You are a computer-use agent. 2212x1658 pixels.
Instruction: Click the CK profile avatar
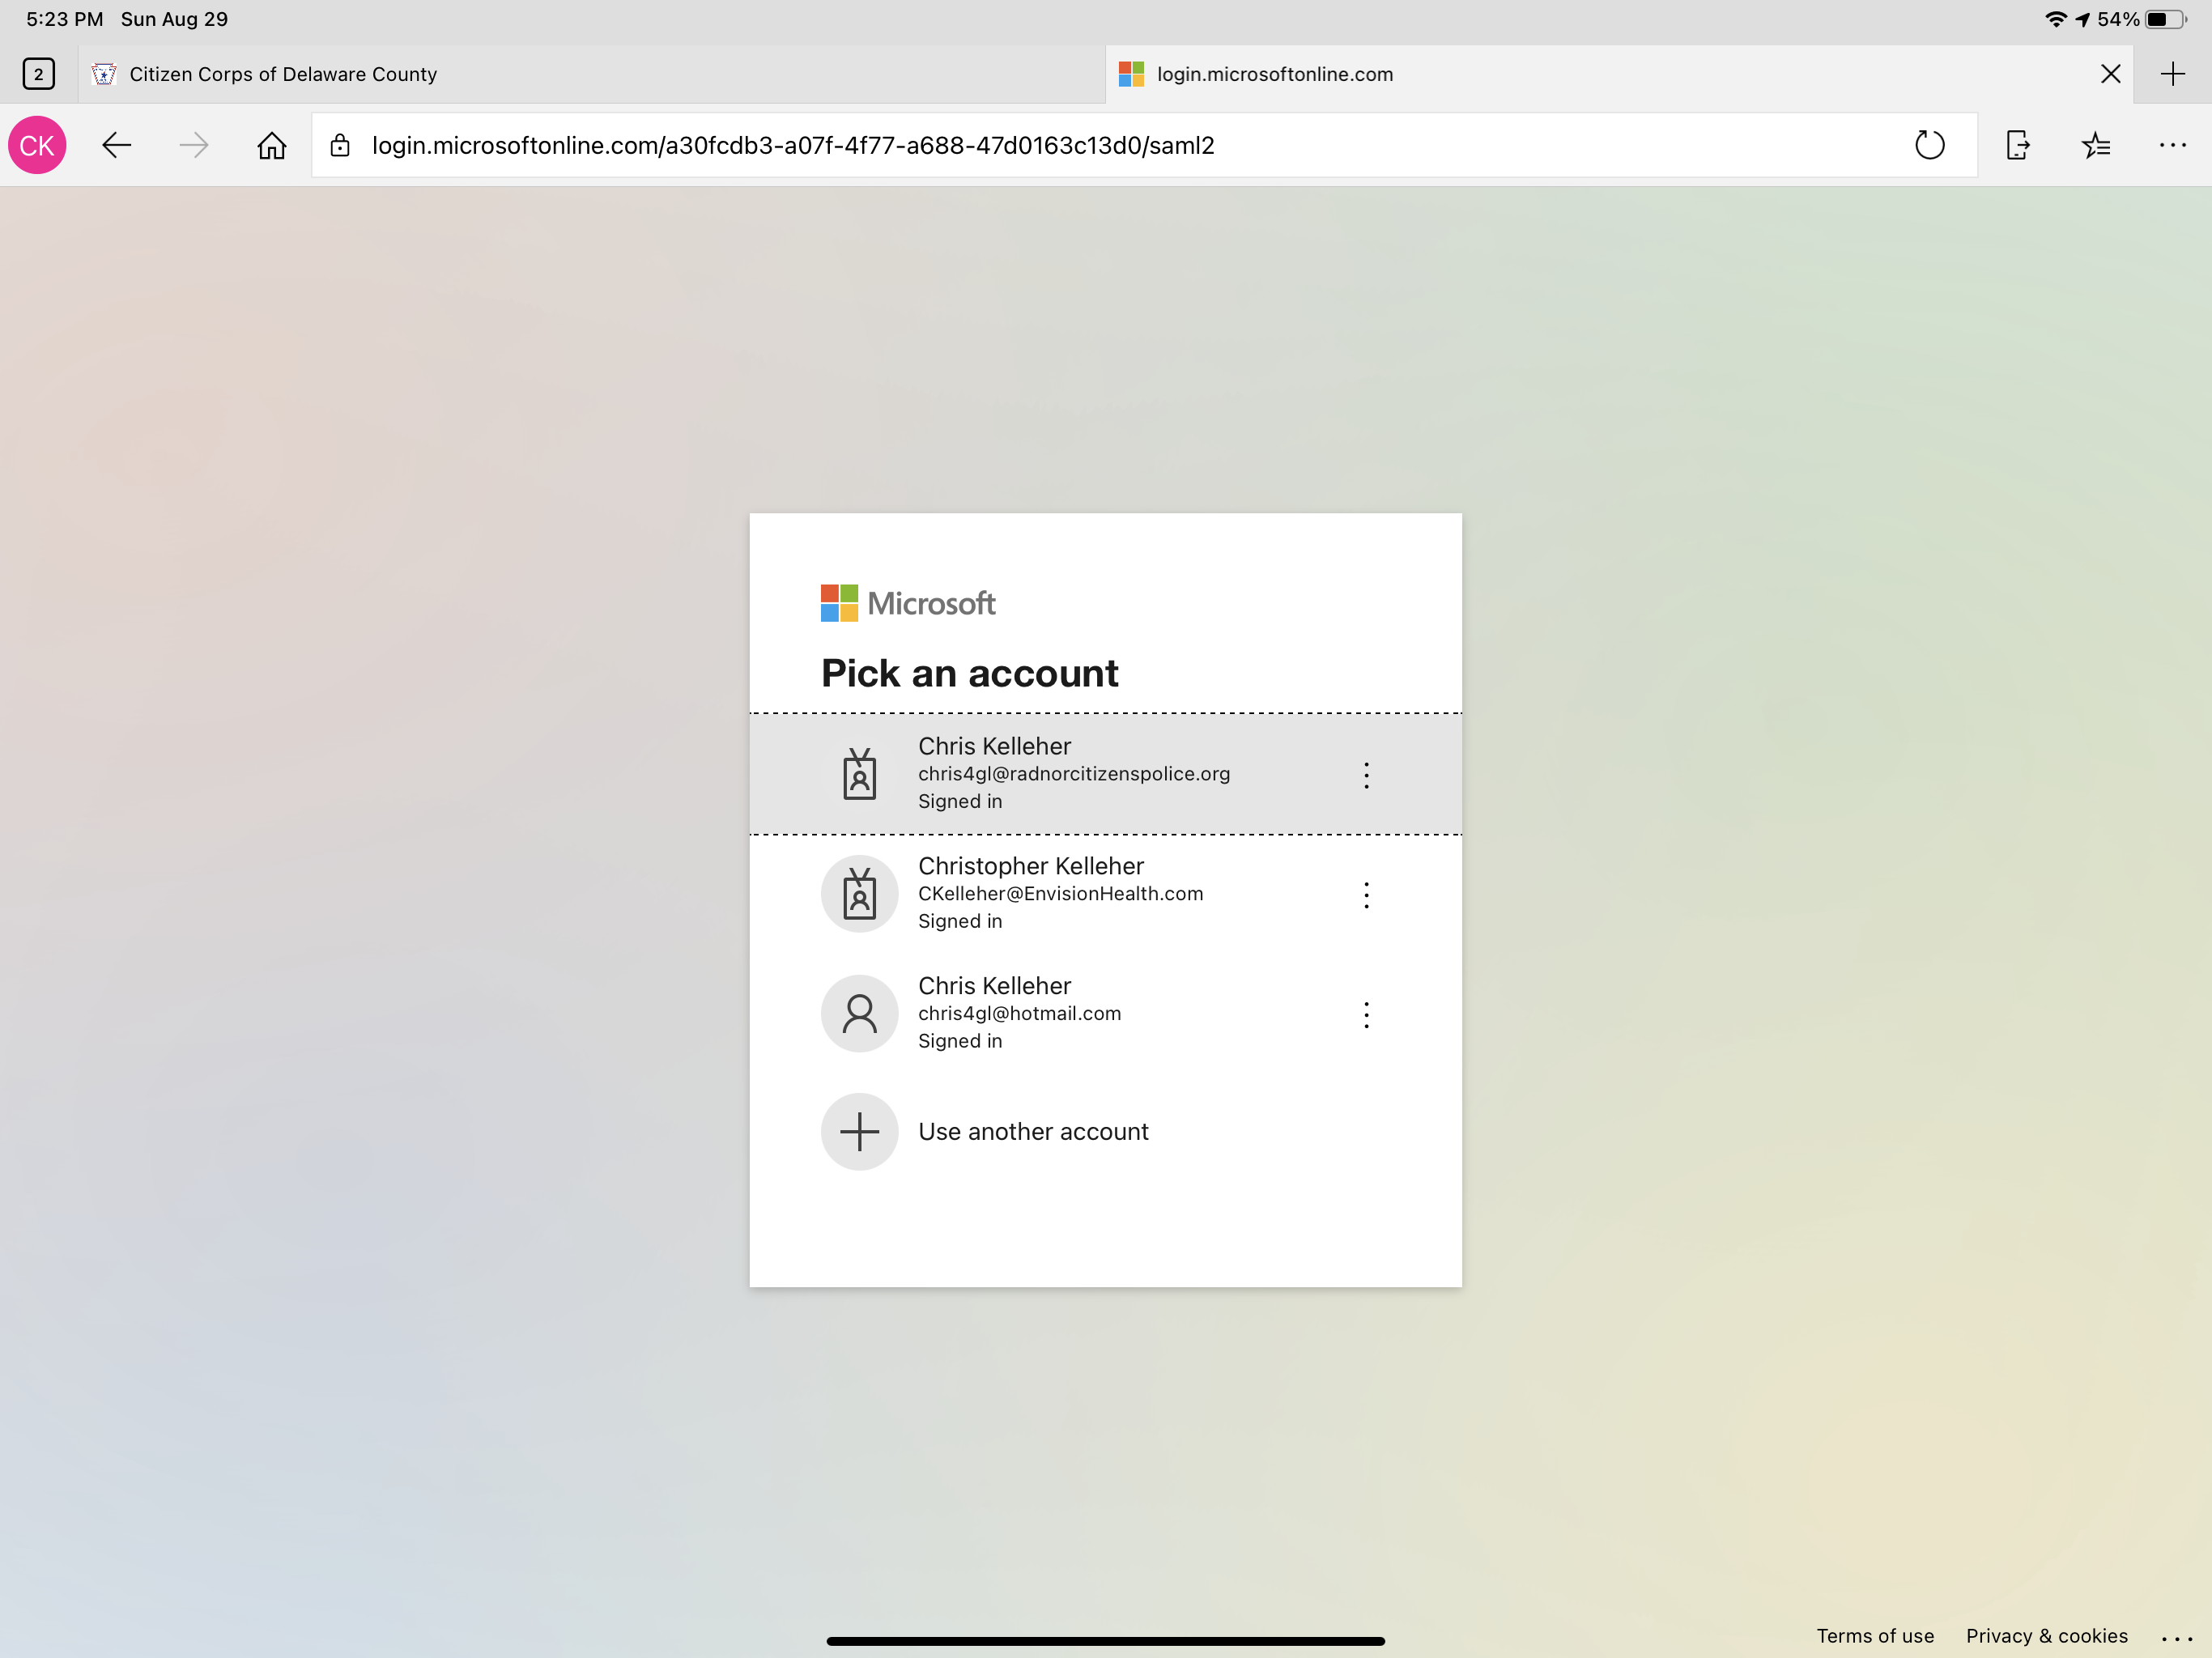(37, 146)
